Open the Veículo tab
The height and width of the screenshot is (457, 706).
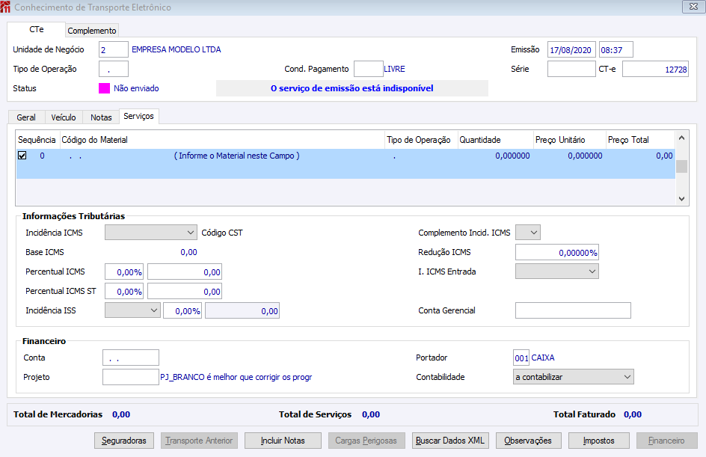(64, 117)
